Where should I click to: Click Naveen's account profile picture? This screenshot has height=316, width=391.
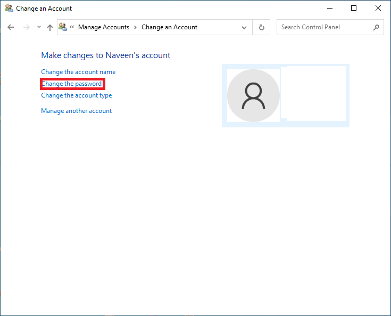253,96
